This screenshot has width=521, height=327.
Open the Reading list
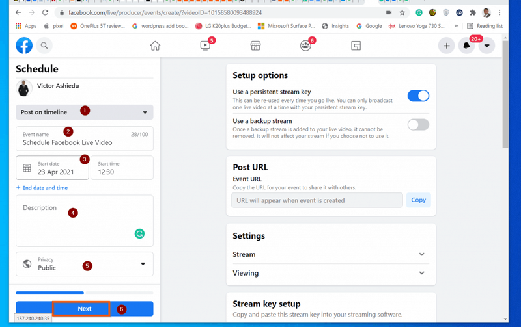[x=485, y=26]
